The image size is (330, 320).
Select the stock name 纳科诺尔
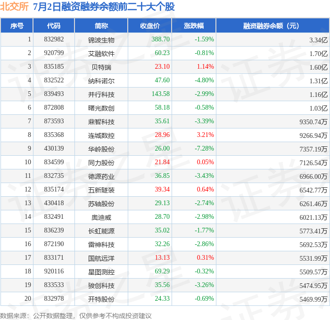pyautogui.click(x=101, y=81)
